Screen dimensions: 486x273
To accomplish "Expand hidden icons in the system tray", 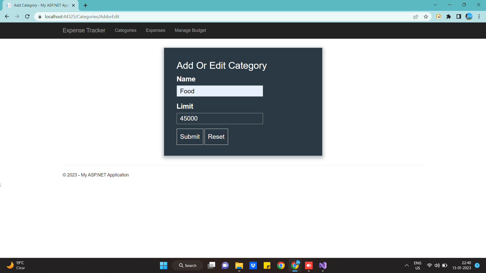I will pos(407,265).
